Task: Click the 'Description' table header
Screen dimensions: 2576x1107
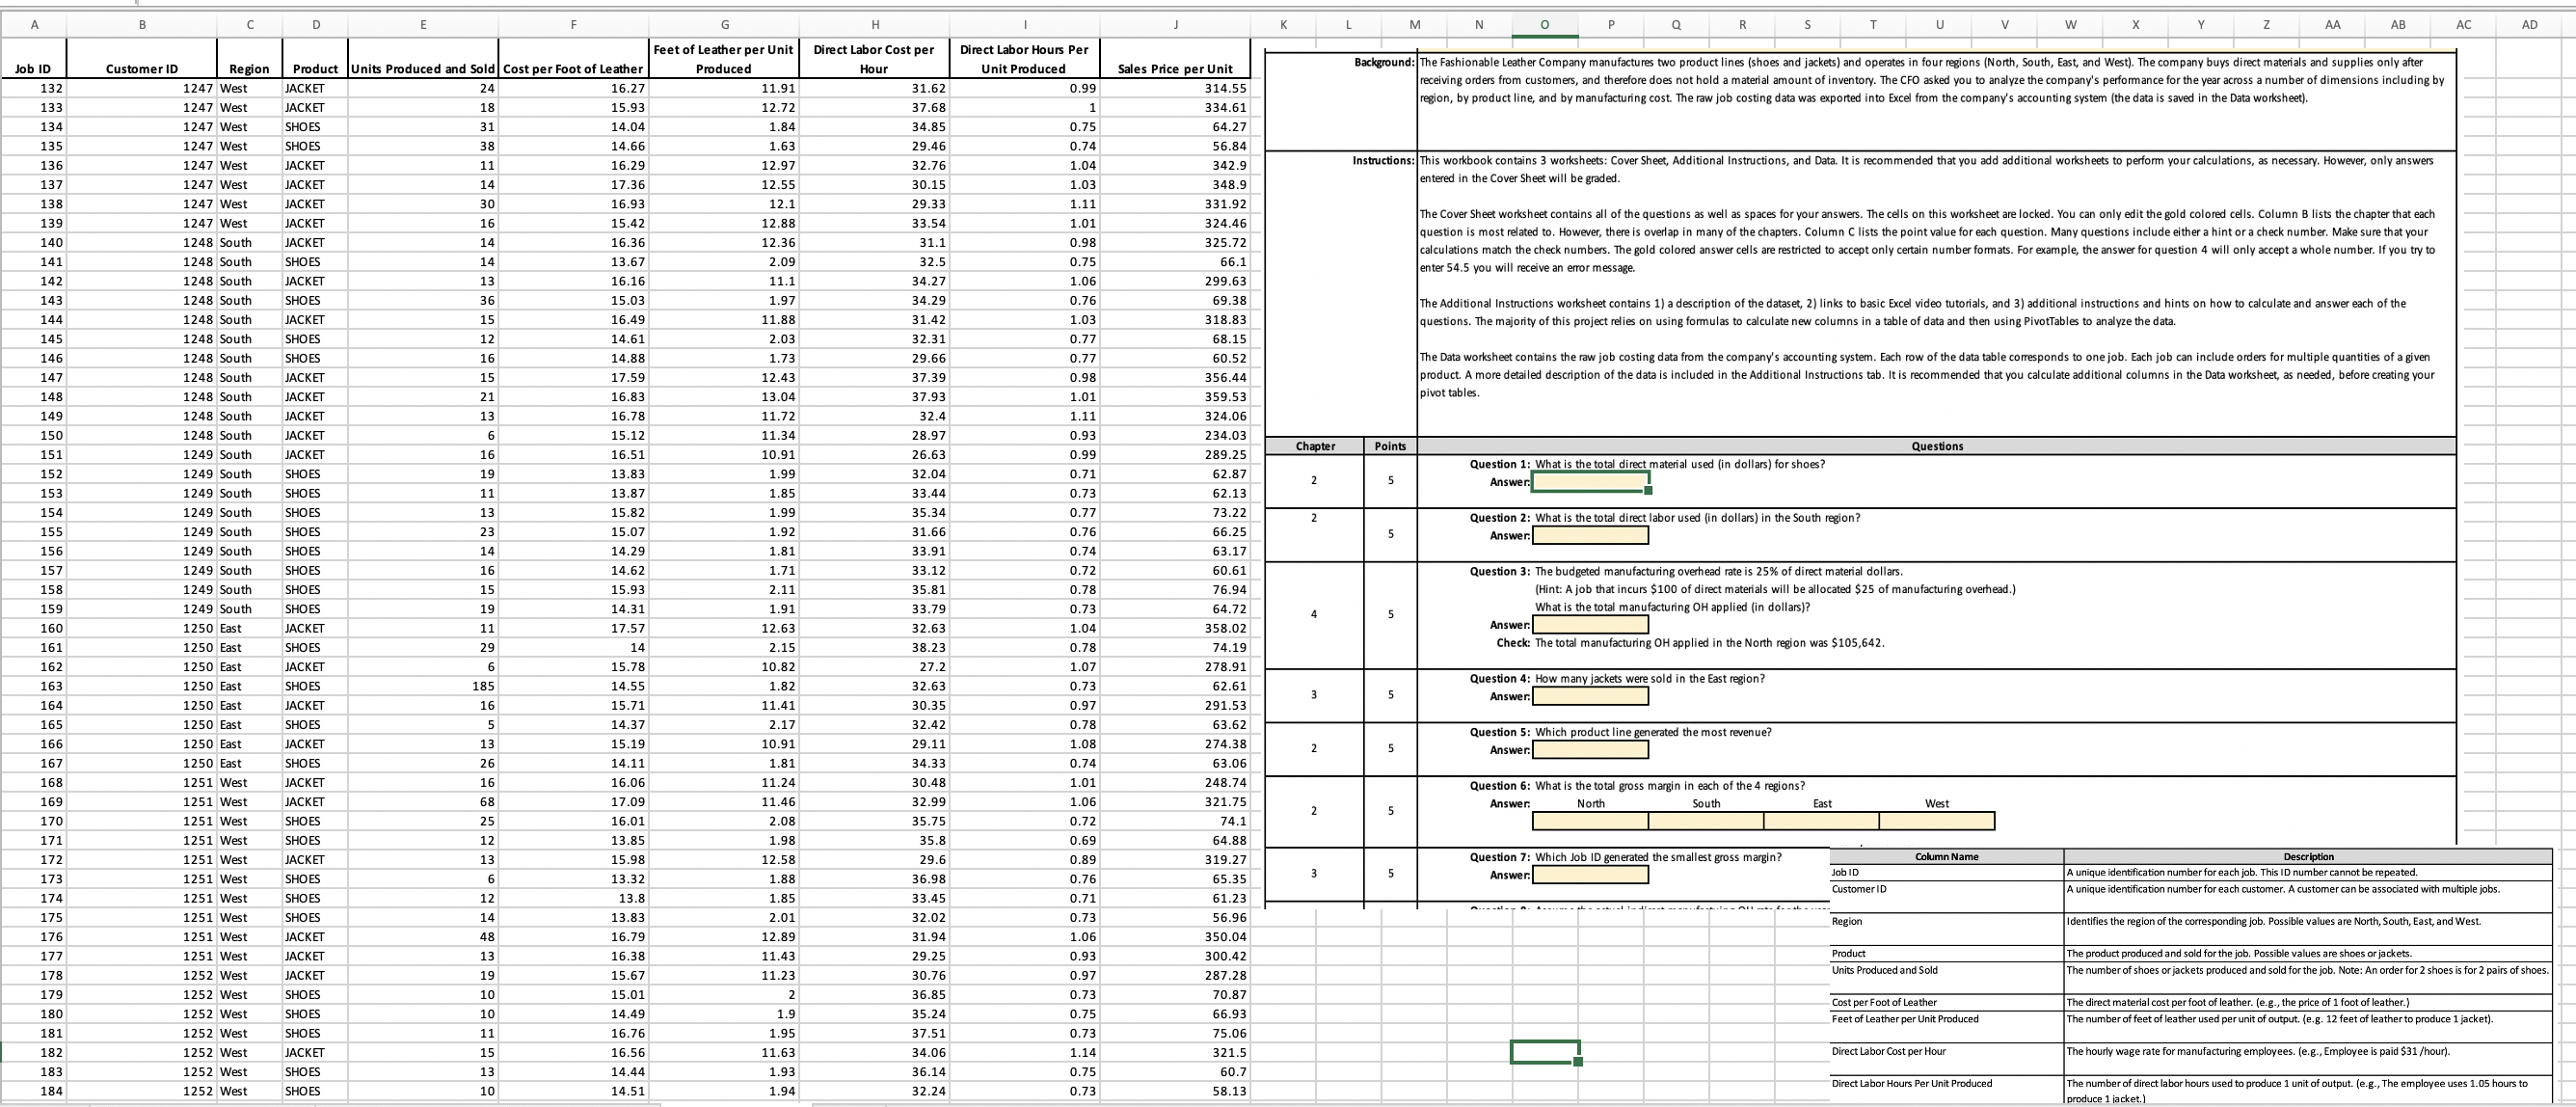Action: [2308, 857]
